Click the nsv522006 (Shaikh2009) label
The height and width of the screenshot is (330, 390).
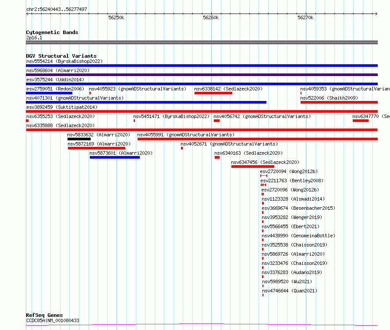point(329,98)
